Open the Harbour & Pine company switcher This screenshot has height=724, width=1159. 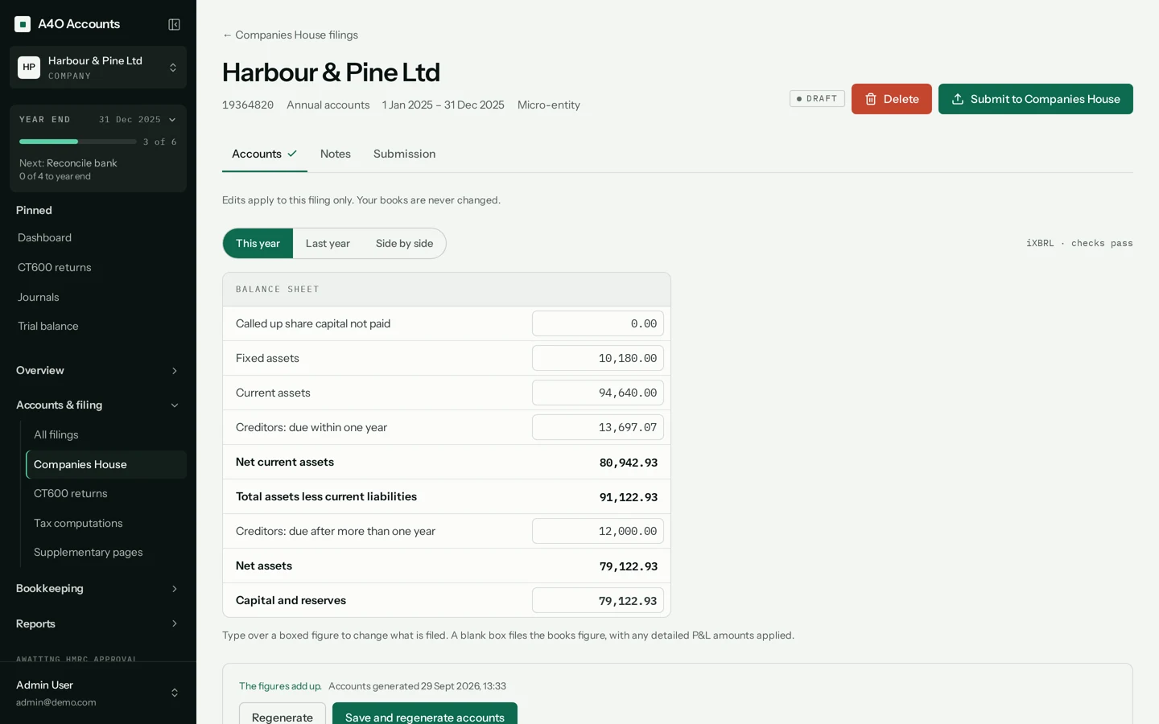98,68
